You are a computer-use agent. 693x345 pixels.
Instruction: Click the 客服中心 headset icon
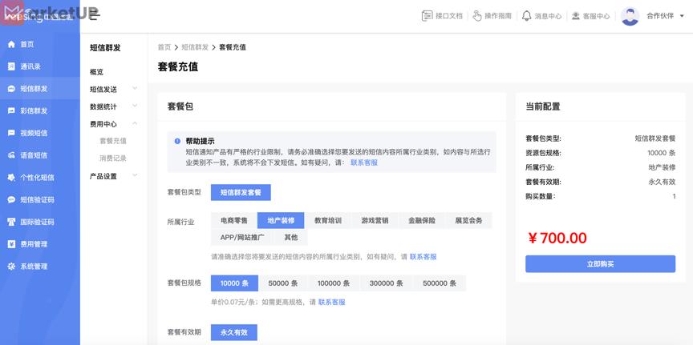pos(575,16)
